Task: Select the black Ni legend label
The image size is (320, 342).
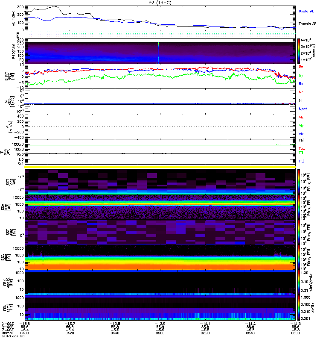Action: pos(301,100)
